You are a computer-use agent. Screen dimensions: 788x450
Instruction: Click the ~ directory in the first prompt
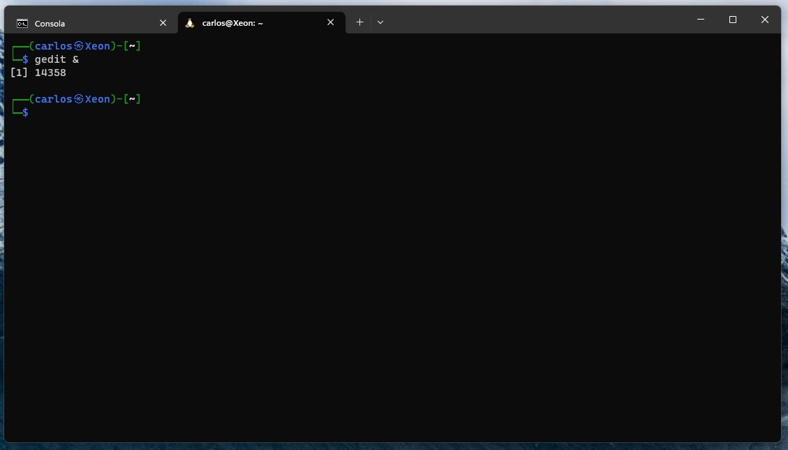131,46
